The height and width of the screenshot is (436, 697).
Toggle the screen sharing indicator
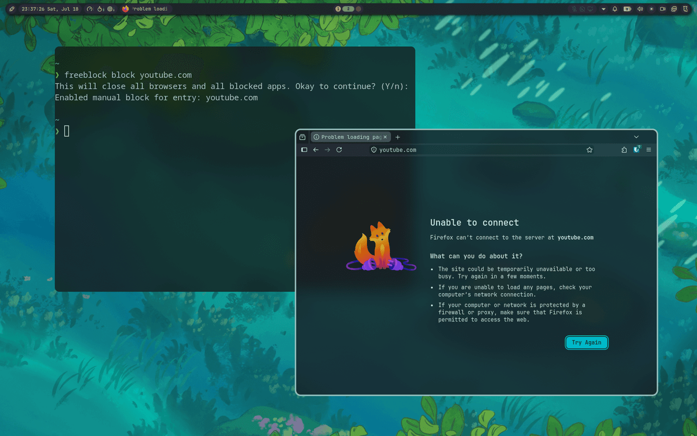[590, 9]
